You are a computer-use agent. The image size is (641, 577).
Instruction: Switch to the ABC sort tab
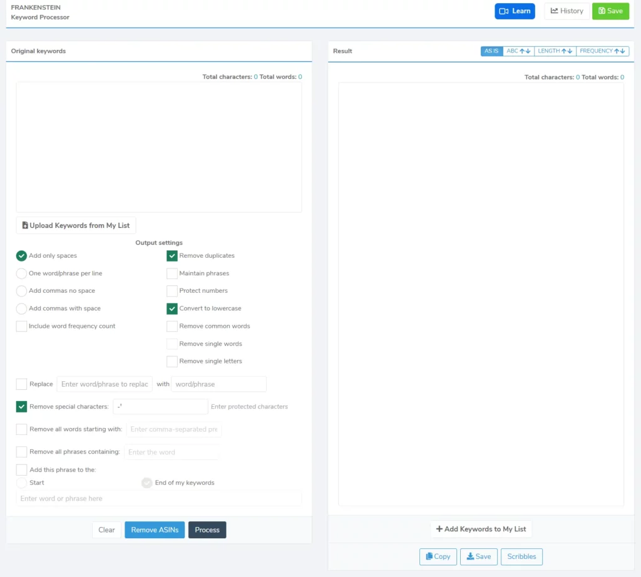coord(514,51)
